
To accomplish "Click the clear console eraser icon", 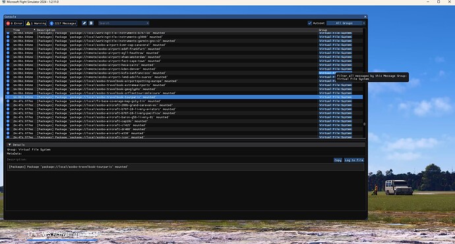I will (x=84, y=23).
